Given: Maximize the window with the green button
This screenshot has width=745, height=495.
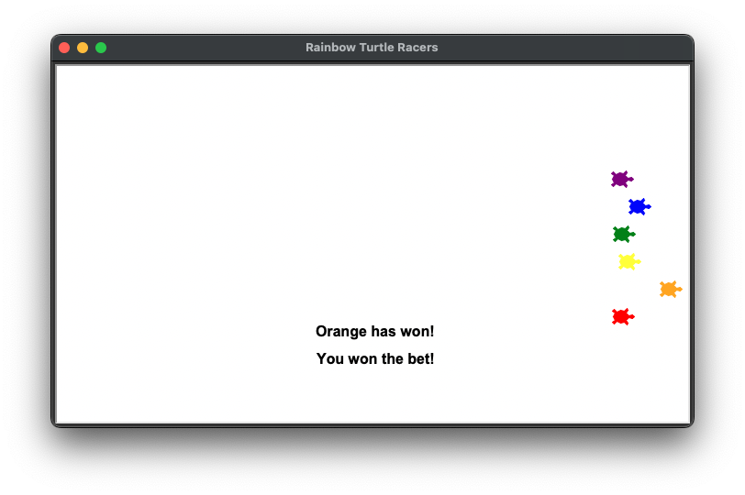Looking at the screenshot, I should click(101, 48).
